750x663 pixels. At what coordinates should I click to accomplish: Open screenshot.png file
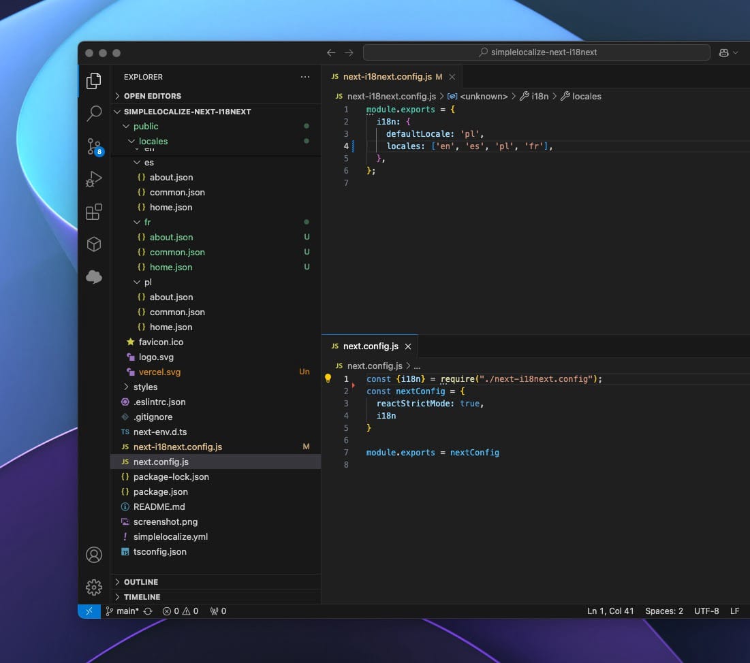coord(165,521)
